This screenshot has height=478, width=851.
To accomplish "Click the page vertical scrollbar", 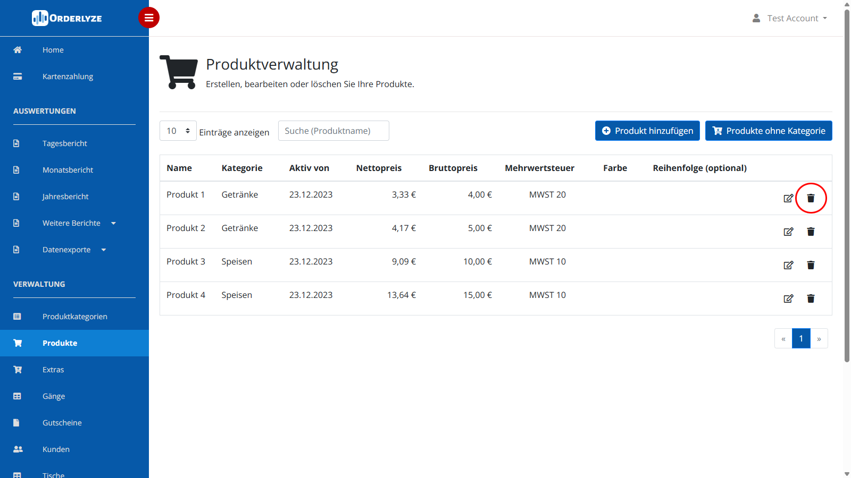I will [x=847, y=186].
